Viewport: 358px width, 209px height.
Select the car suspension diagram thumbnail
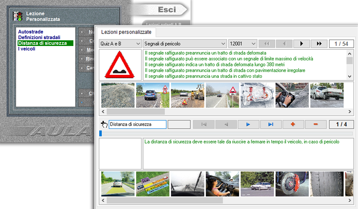coord(257,95)
